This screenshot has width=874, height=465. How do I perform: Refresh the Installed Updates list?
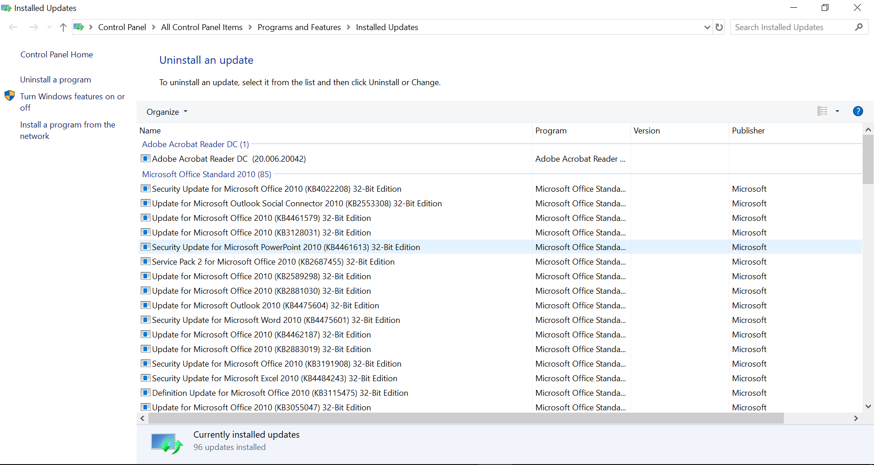(x=719, y=27)
